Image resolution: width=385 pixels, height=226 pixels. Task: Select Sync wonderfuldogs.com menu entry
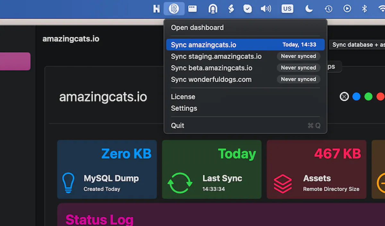(x=245, y=80)
